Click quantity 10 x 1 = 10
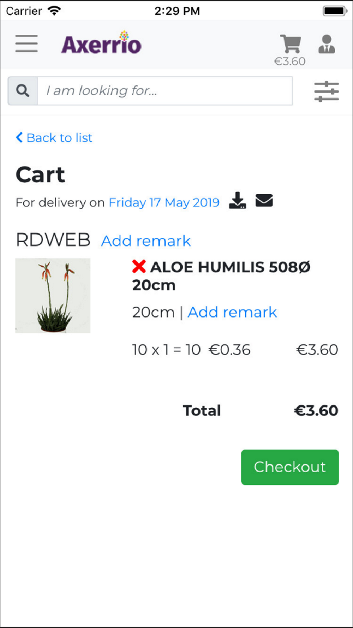 coord(166,350)
